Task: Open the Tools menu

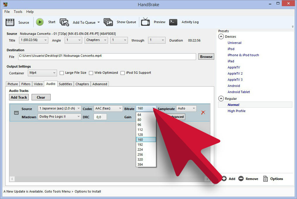Action: pyautogui.click(x=18, y=12)
